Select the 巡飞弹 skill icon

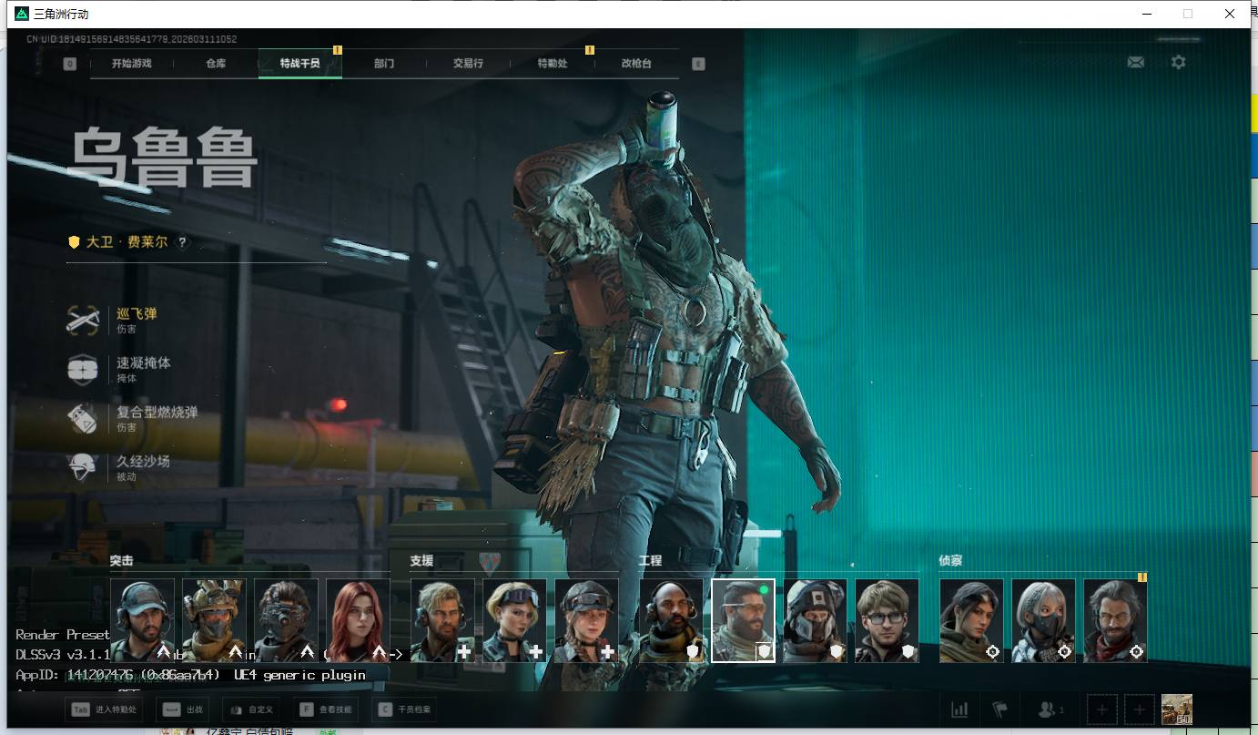(x=83, y=320)
